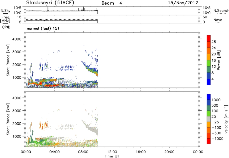Click the '60' label on the Nave axis
Viewport: 229px width, 158px height.
pyautogui.click(x=205, y=17)
